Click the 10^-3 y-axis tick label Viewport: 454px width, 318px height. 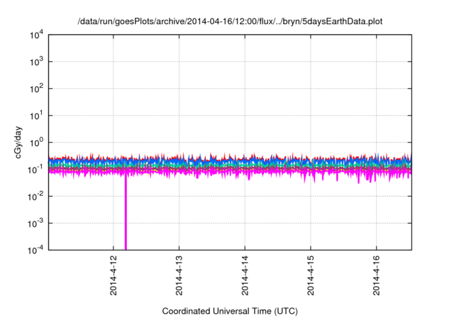point(35,223)
